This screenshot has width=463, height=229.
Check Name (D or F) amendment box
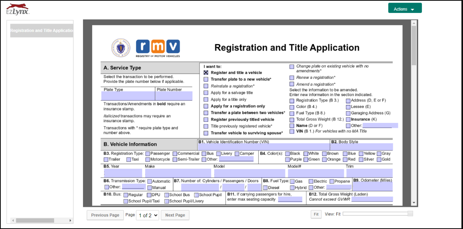coord(292,126)
